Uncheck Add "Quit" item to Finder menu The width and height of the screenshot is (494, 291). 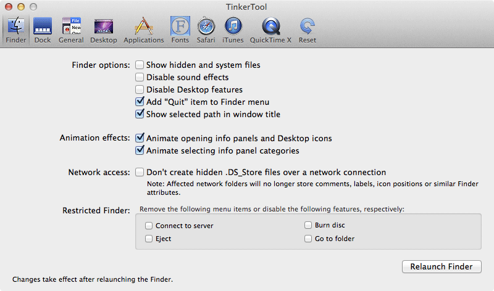coord(140,102)
